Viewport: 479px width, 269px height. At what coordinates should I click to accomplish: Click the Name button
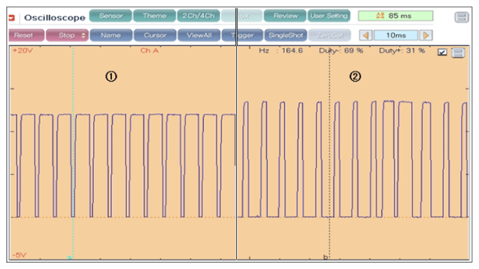pos(110,35)
